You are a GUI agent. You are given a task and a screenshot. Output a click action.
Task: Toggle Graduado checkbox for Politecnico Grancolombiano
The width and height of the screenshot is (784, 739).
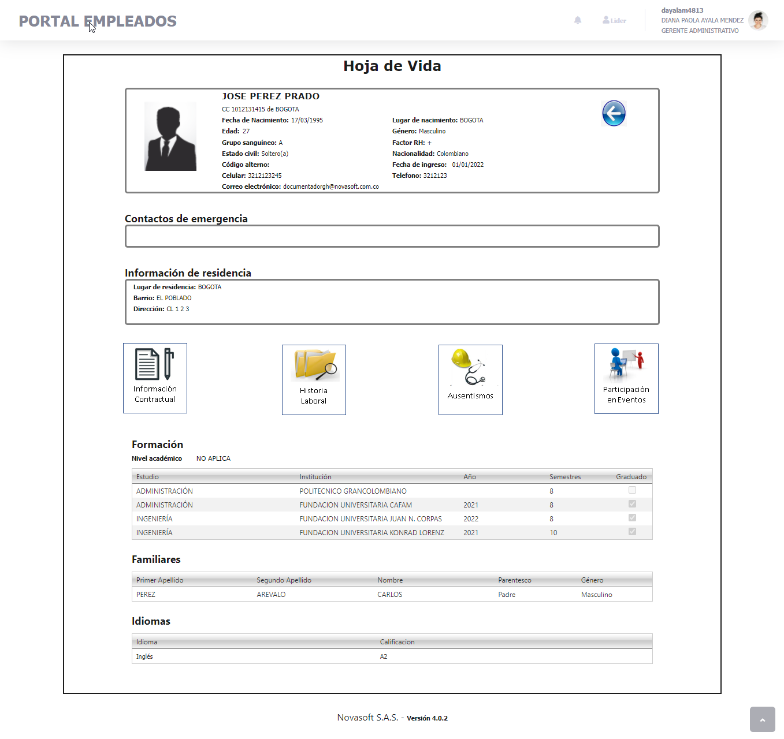pos(632,490)
